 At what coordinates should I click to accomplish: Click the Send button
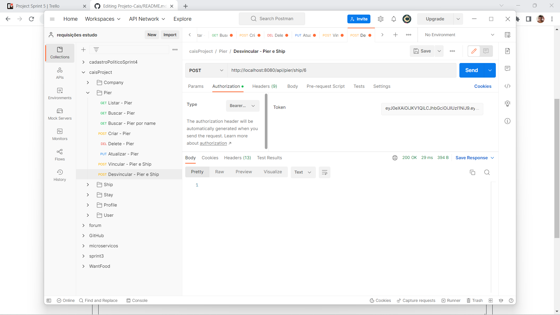(471, 70)
